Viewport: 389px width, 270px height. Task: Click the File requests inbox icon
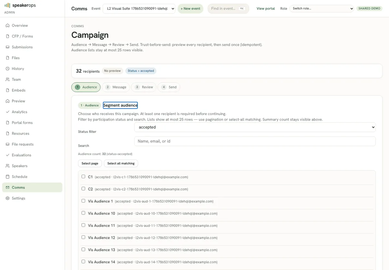click(x=7, y=144)
